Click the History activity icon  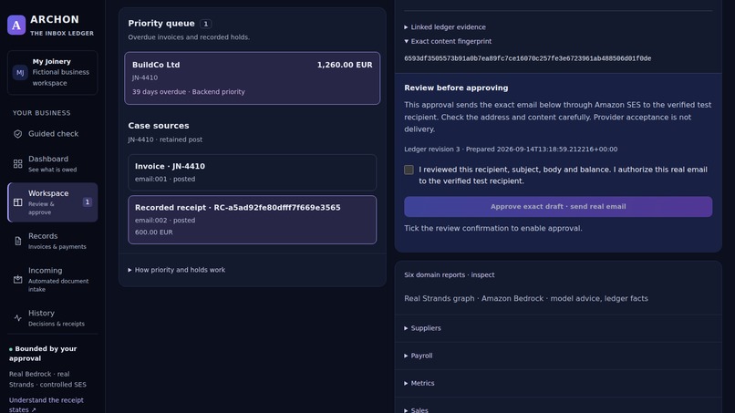18,318
